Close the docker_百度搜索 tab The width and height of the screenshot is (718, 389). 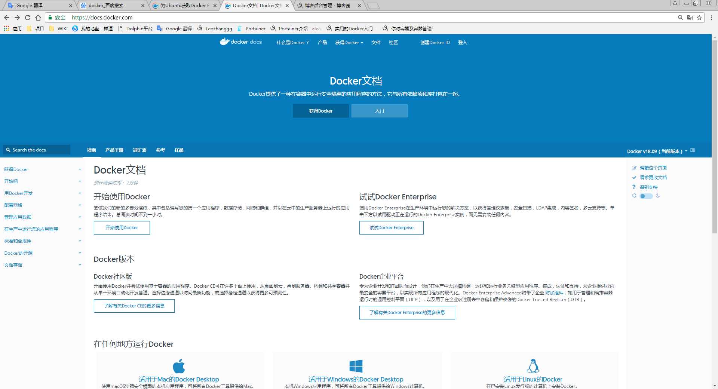(143, 6)
